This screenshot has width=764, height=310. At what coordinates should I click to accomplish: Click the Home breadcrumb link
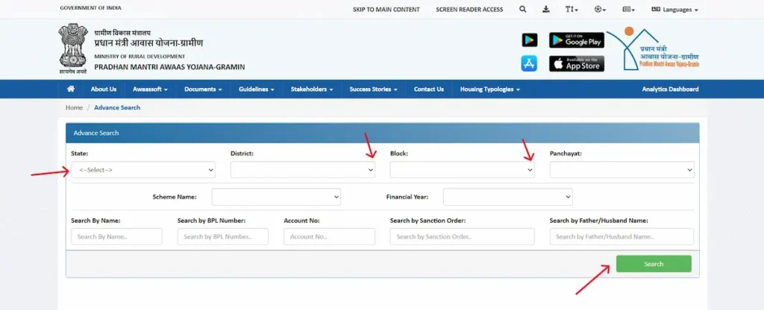click(x=74, y=107)
